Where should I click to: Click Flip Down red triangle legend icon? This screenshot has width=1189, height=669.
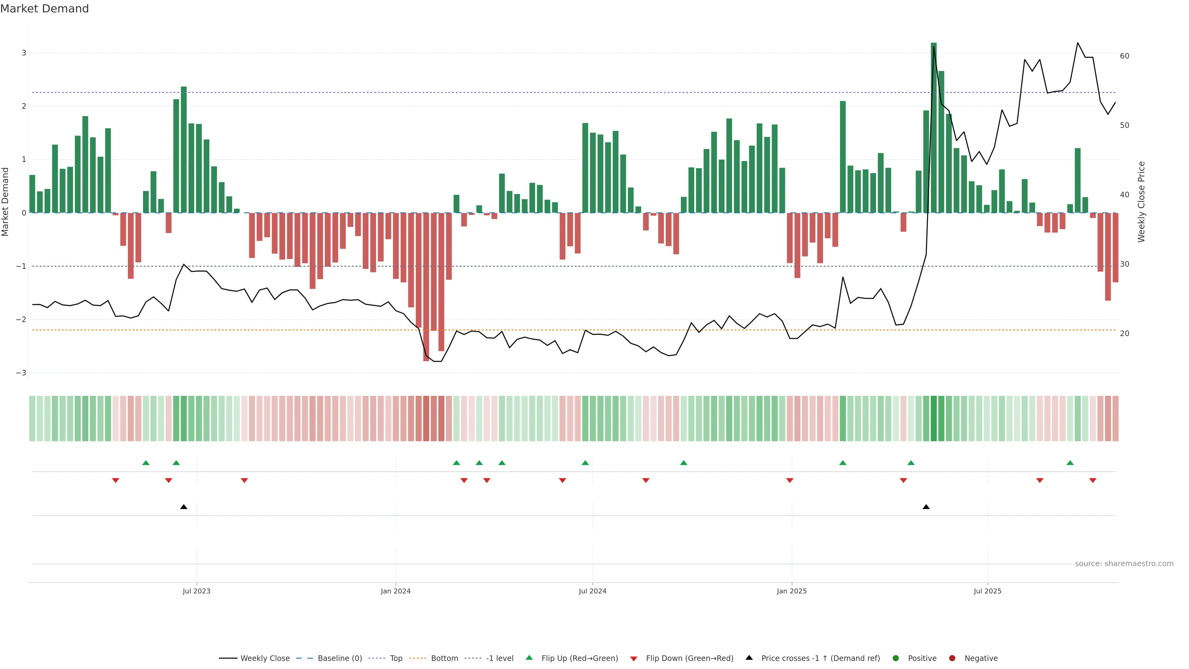pyautogui.click(x=634, y=659)
